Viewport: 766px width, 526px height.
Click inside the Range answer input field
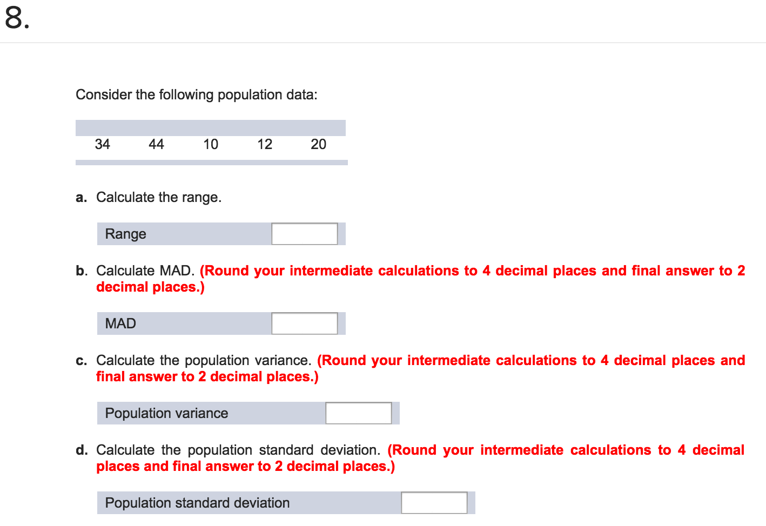(x=304, y=233)
